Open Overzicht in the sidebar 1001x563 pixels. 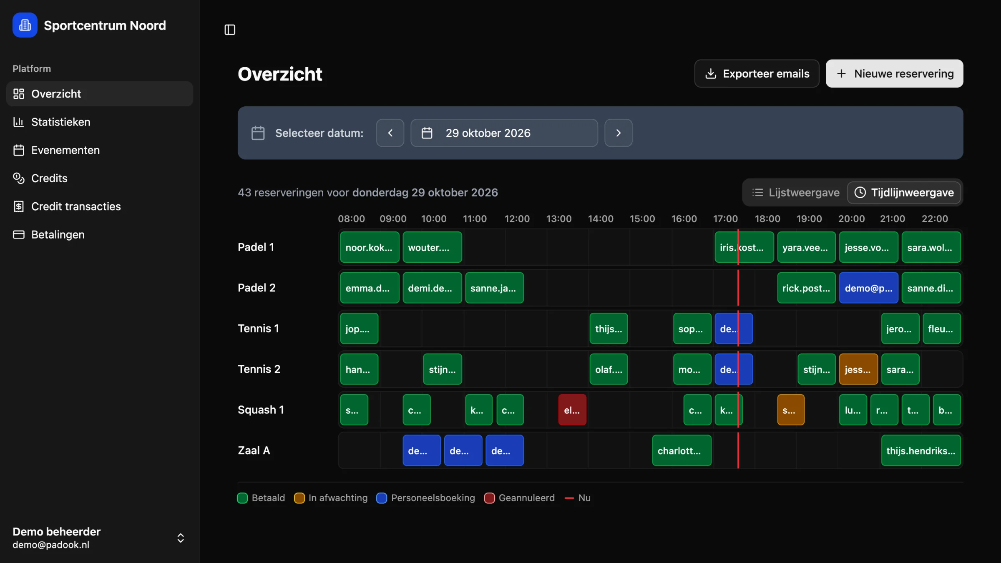click(x=100, y=94)
